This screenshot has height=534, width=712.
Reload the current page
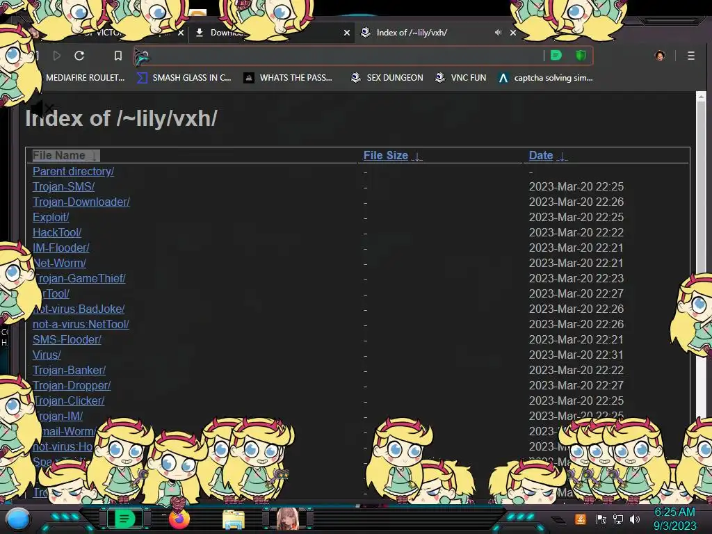pos(79,56)
